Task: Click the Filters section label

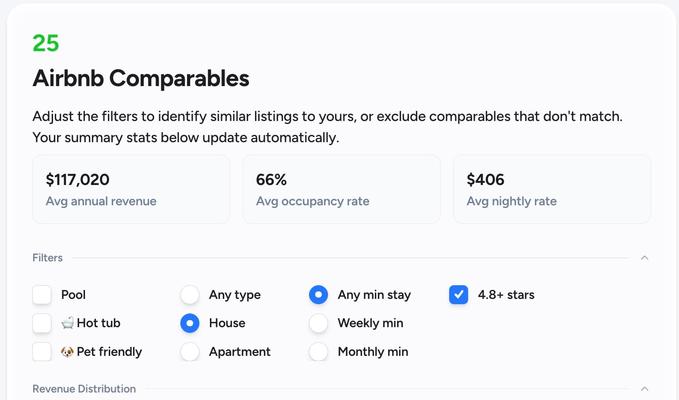Action: [48, 258]
